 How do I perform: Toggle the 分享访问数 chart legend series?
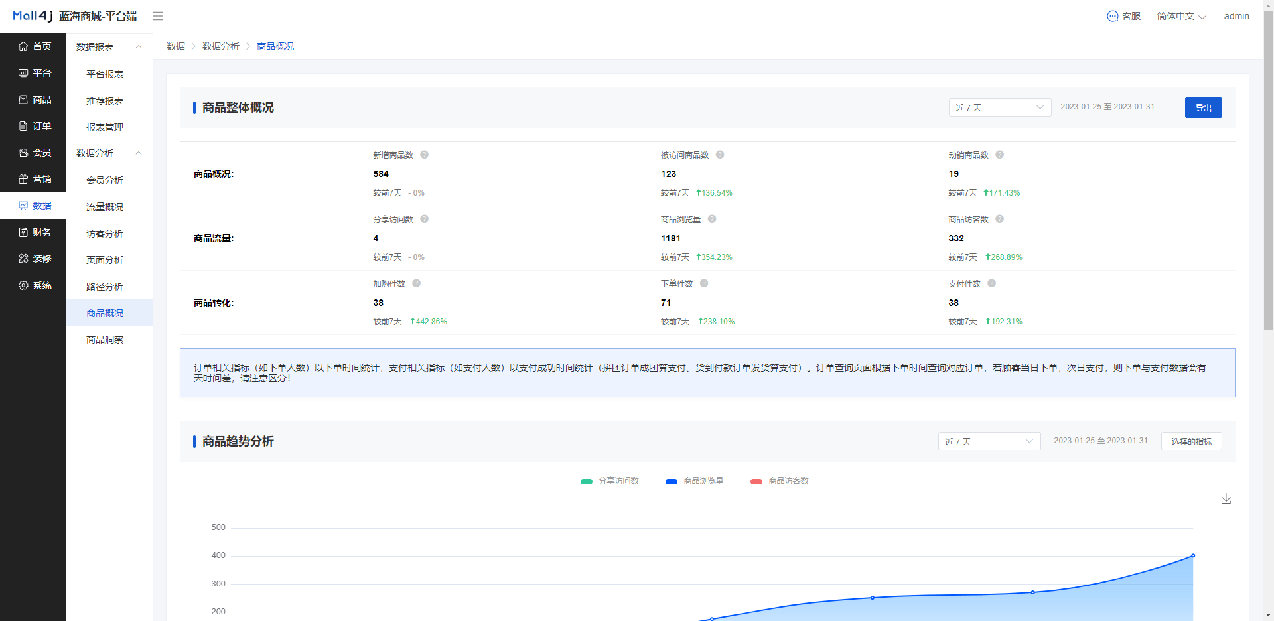coord(609,481)
